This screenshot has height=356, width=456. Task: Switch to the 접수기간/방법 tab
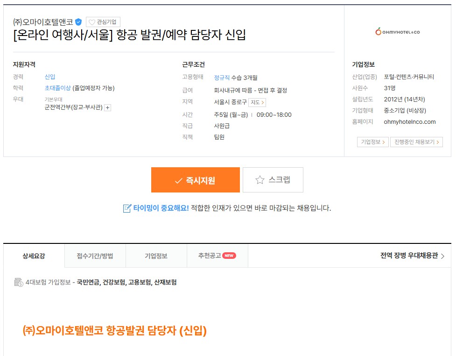95,256
